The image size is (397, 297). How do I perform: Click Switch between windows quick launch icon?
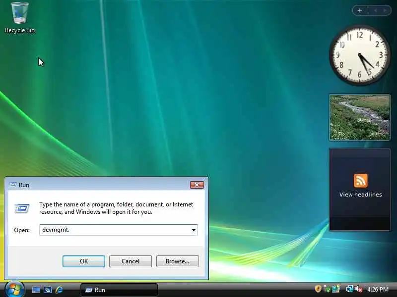(x=48, y=290)
